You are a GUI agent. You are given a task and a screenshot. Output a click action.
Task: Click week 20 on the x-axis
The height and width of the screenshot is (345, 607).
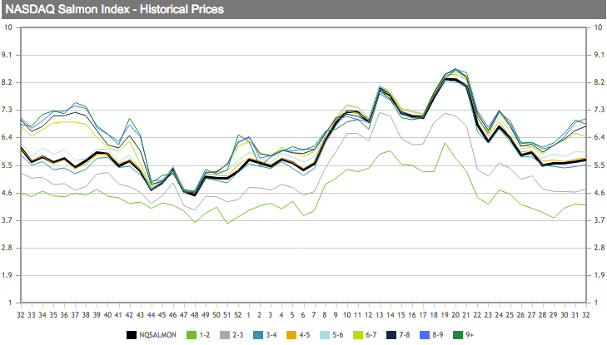click(x=455, y=315)
